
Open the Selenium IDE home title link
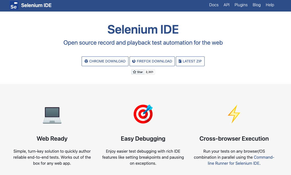(36, 5)
